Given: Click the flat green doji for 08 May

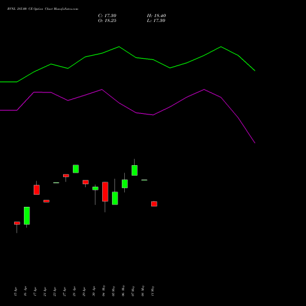Looking at the screenshot, I should 144,180.
